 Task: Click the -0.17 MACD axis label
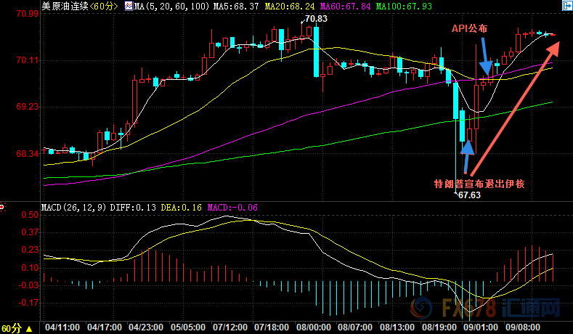(28, 303)
